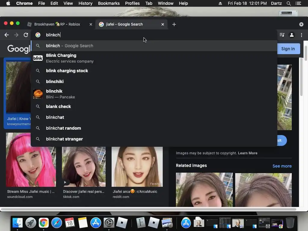This screenshot has width=308, height=231.
Task: Open first related image thumbnail
Action: [204, 190]
